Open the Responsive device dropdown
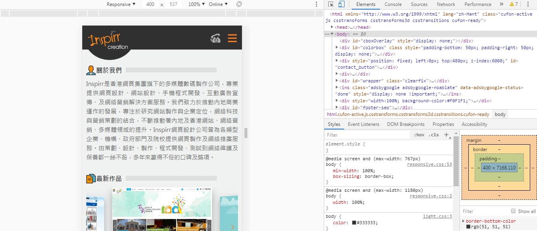This screenshot has height=231, width=537. [x=121, y=4]
